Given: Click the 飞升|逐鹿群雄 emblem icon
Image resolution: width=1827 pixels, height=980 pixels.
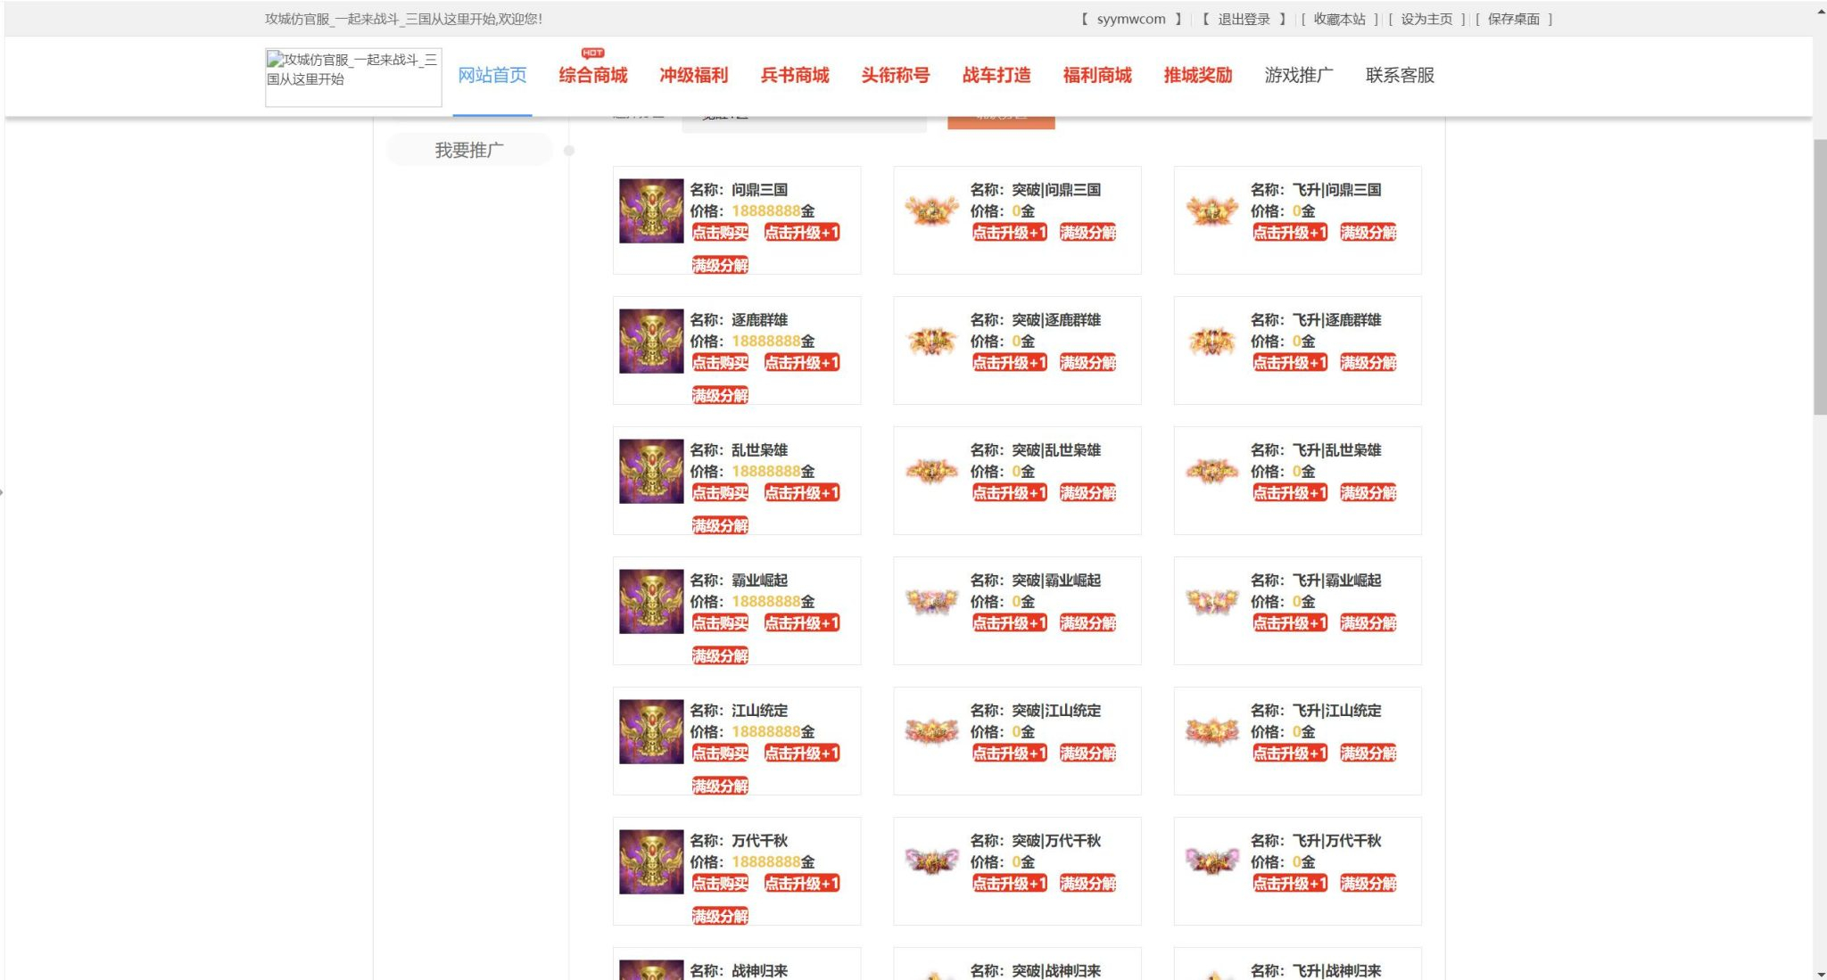Looking at the screenshot, I should click(x=1211, y=341).
